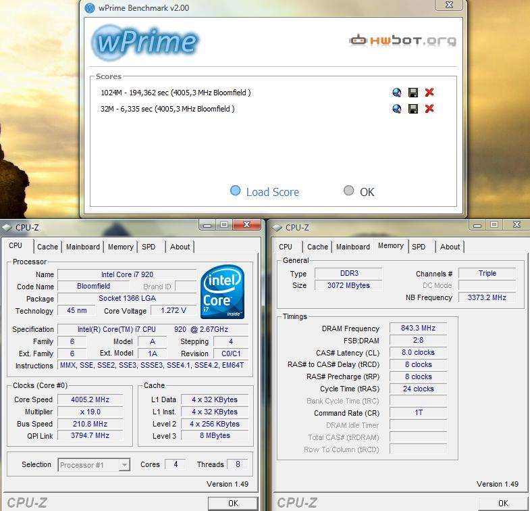Maximize the left CPU-Z window
Image resolution: width=530 pixels, height=511 pixels.
(x=223, y=224)
